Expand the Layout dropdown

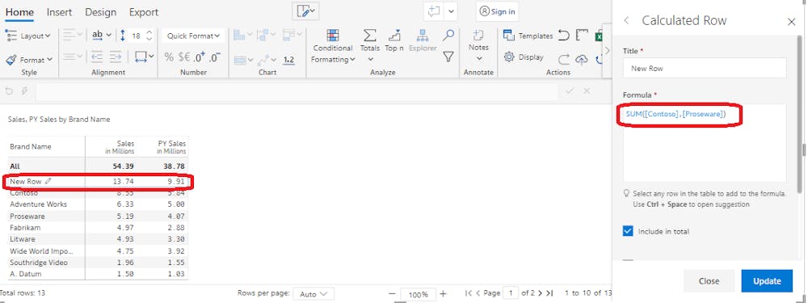point(27,36)
